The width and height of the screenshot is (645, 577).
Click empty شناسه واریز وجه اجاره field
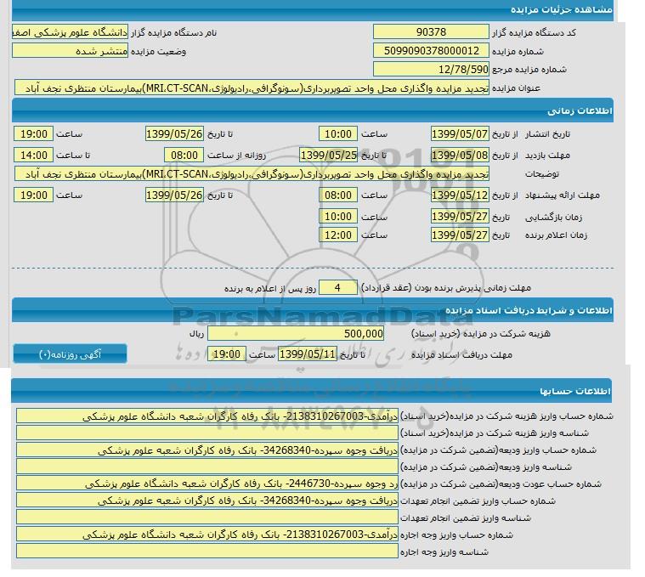(207, 552)
